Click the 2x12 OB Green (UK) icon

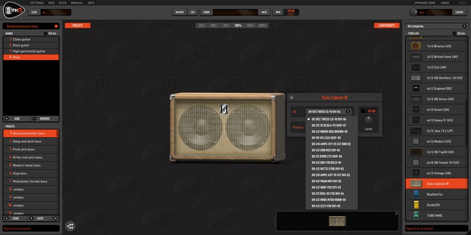(x=416, y=99)
